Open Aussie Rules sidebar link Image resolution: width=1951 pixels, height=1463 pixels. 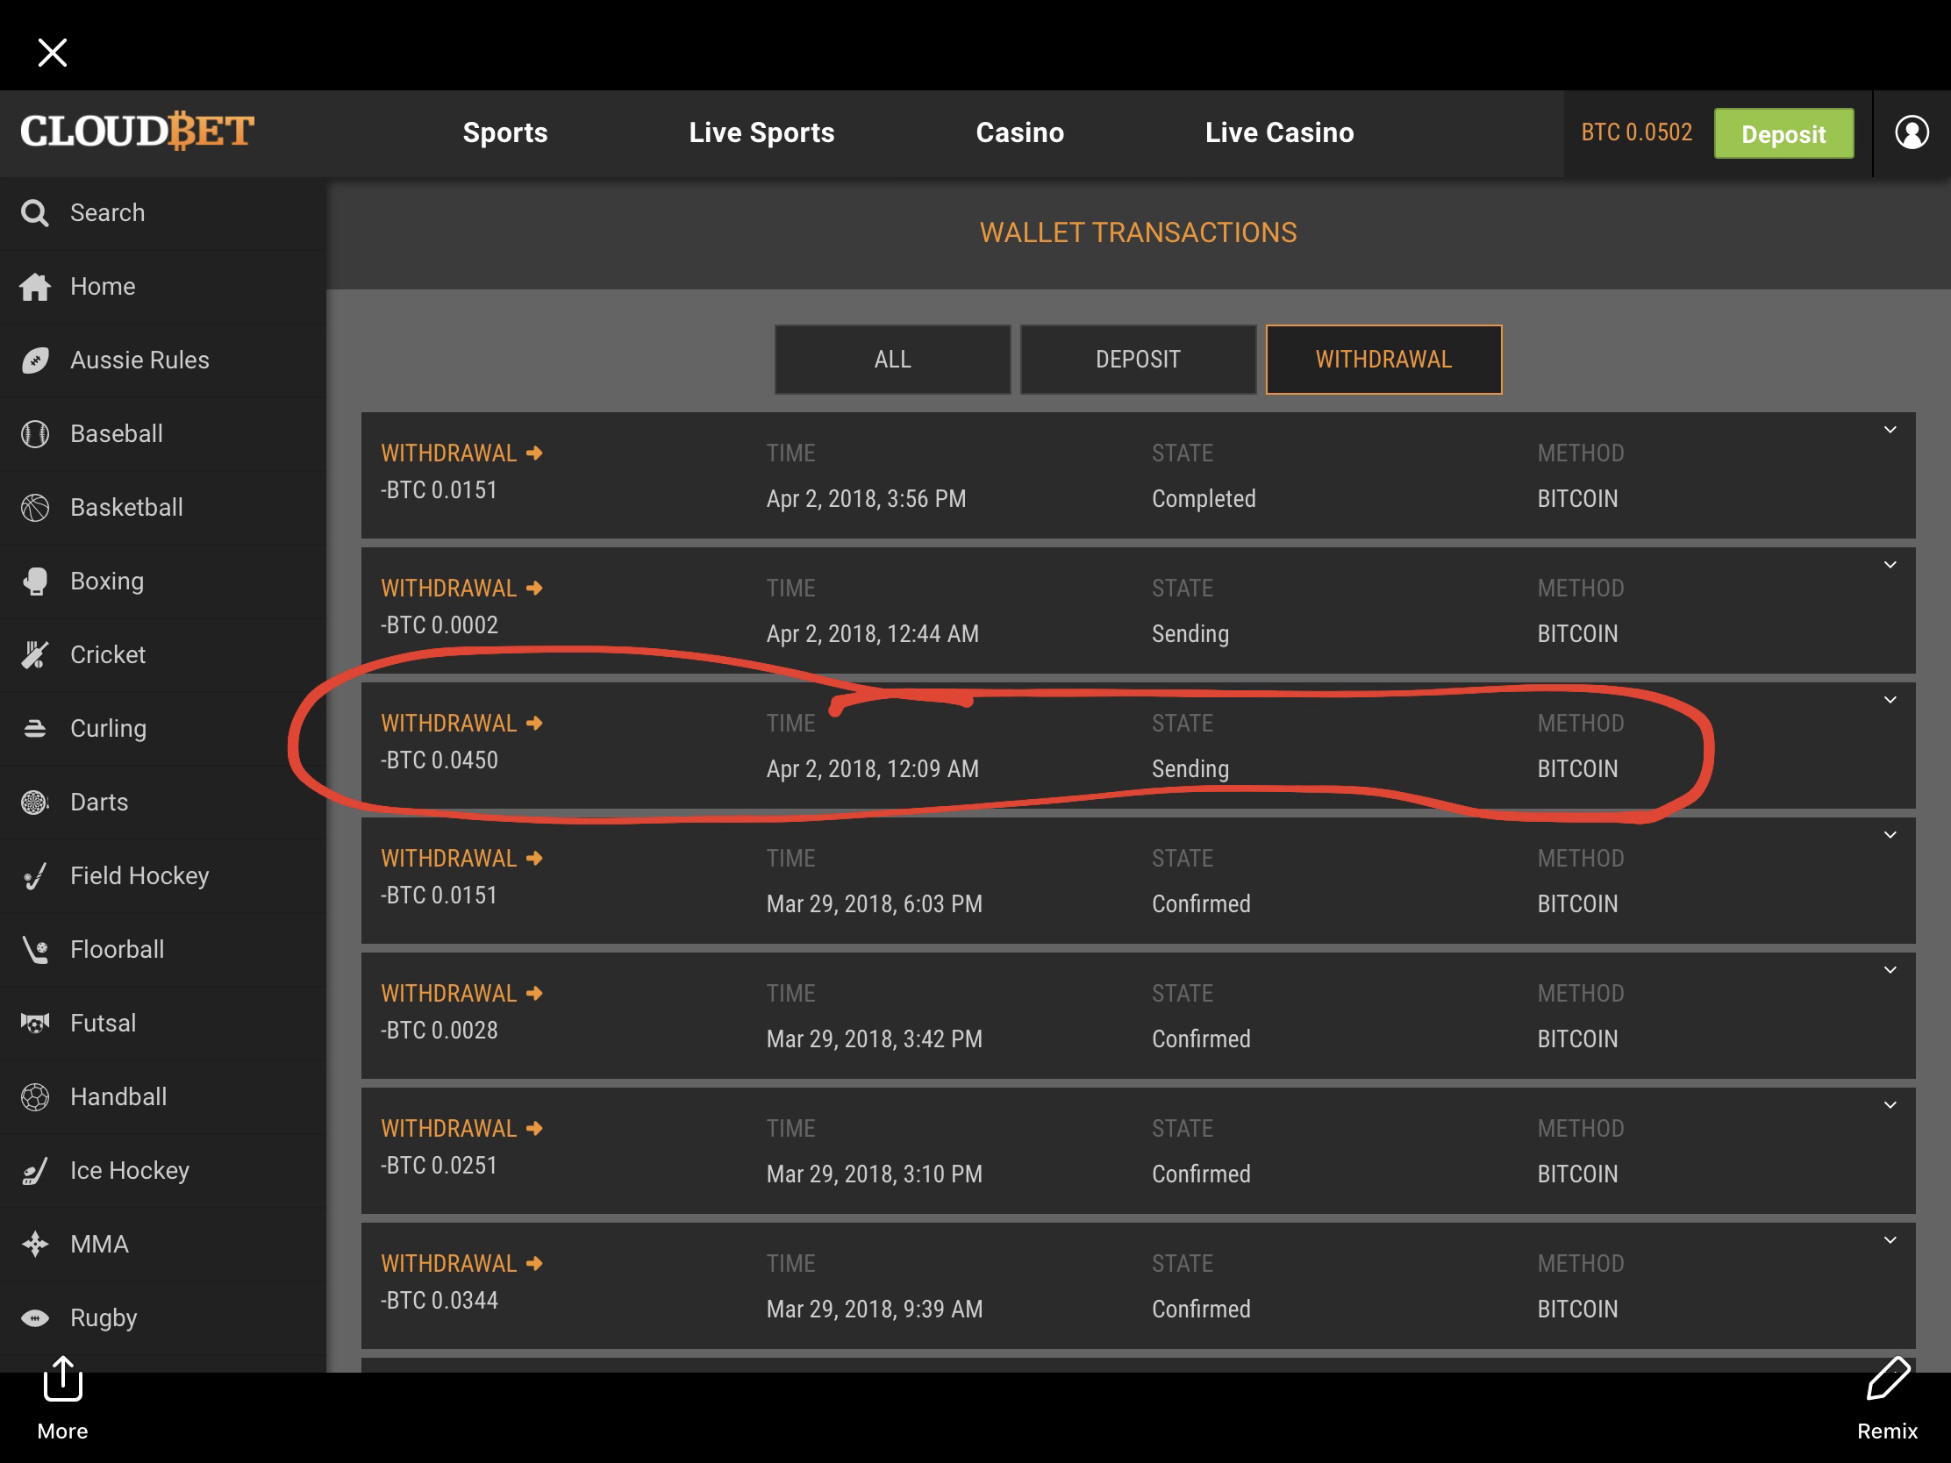click(x=139, y=360)
